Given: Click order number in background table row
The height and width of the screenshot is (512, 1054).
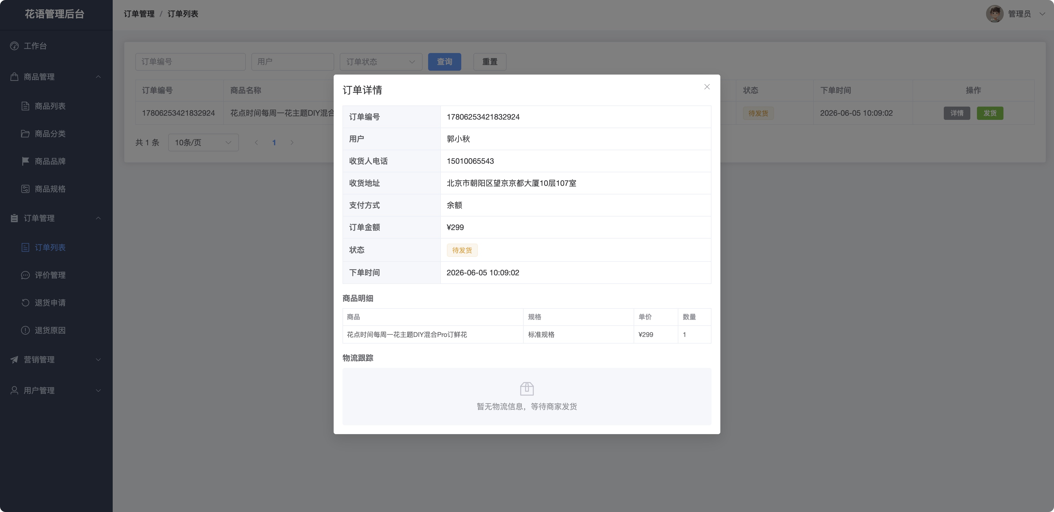Looking at the screenshot, I should 178,113.
